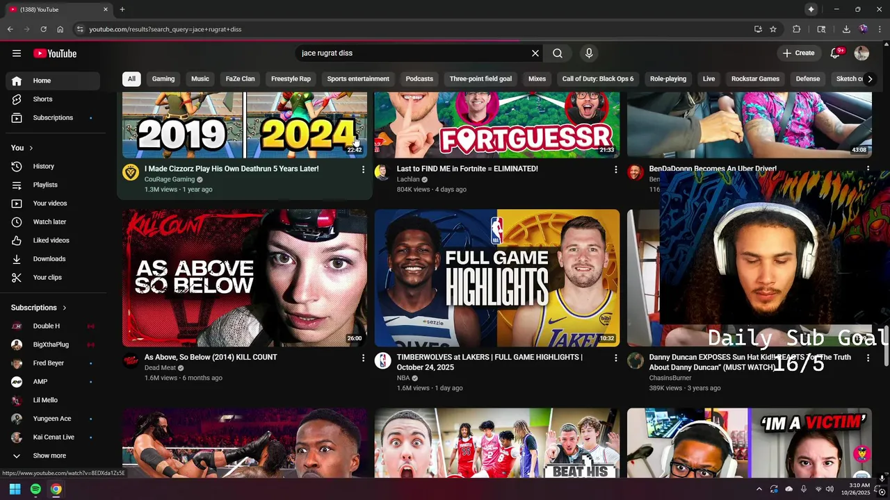Image resolution: width=890 pixels, height=500 pixels.
Task: Select the Three-point field goal chip
Action: tap(480, 79)
